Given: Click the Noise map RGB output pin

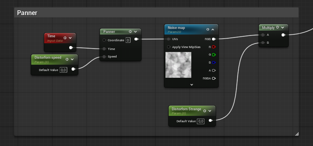Looking at the screenshot, I should (214, 39).
